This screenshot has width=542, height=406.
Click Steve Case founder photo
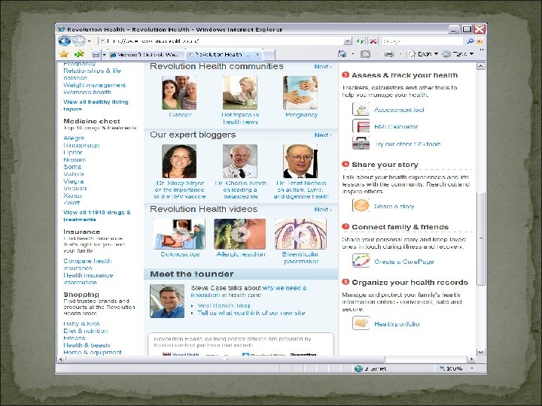(x=167, y=301)
